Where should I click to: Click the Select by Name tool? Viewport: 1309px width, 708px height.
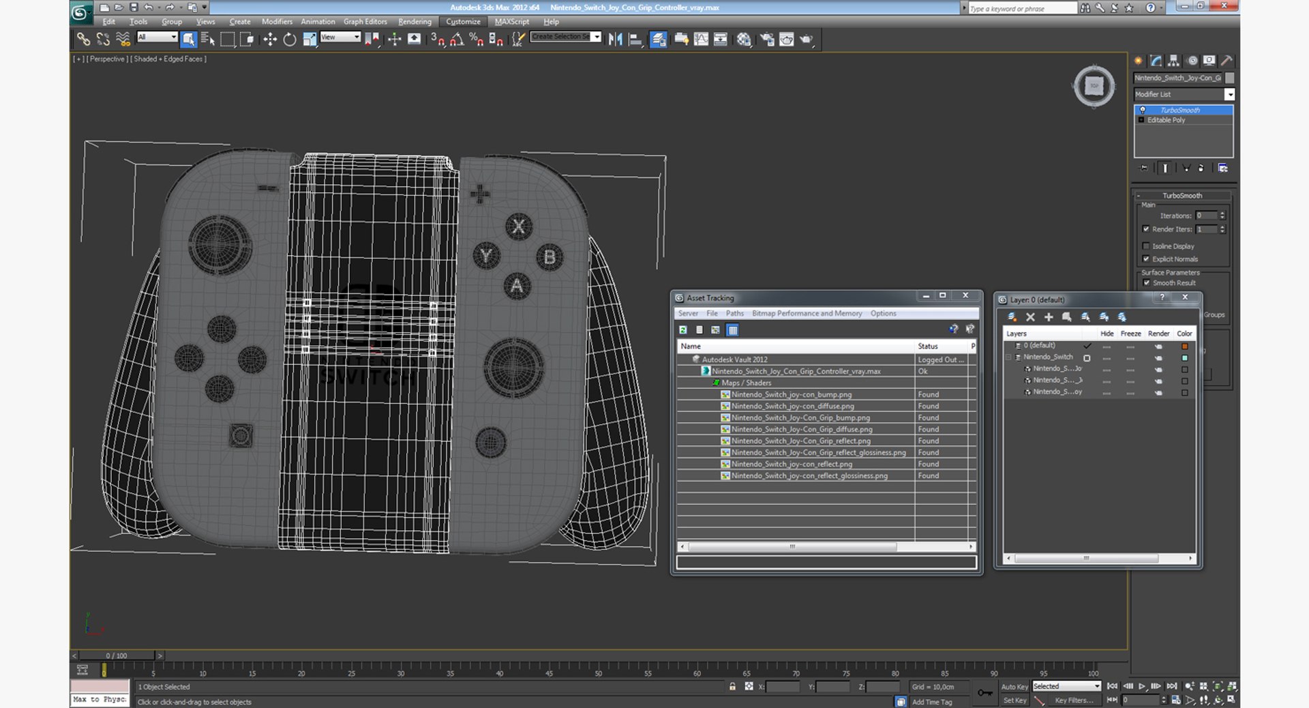(x=208, y=40)
